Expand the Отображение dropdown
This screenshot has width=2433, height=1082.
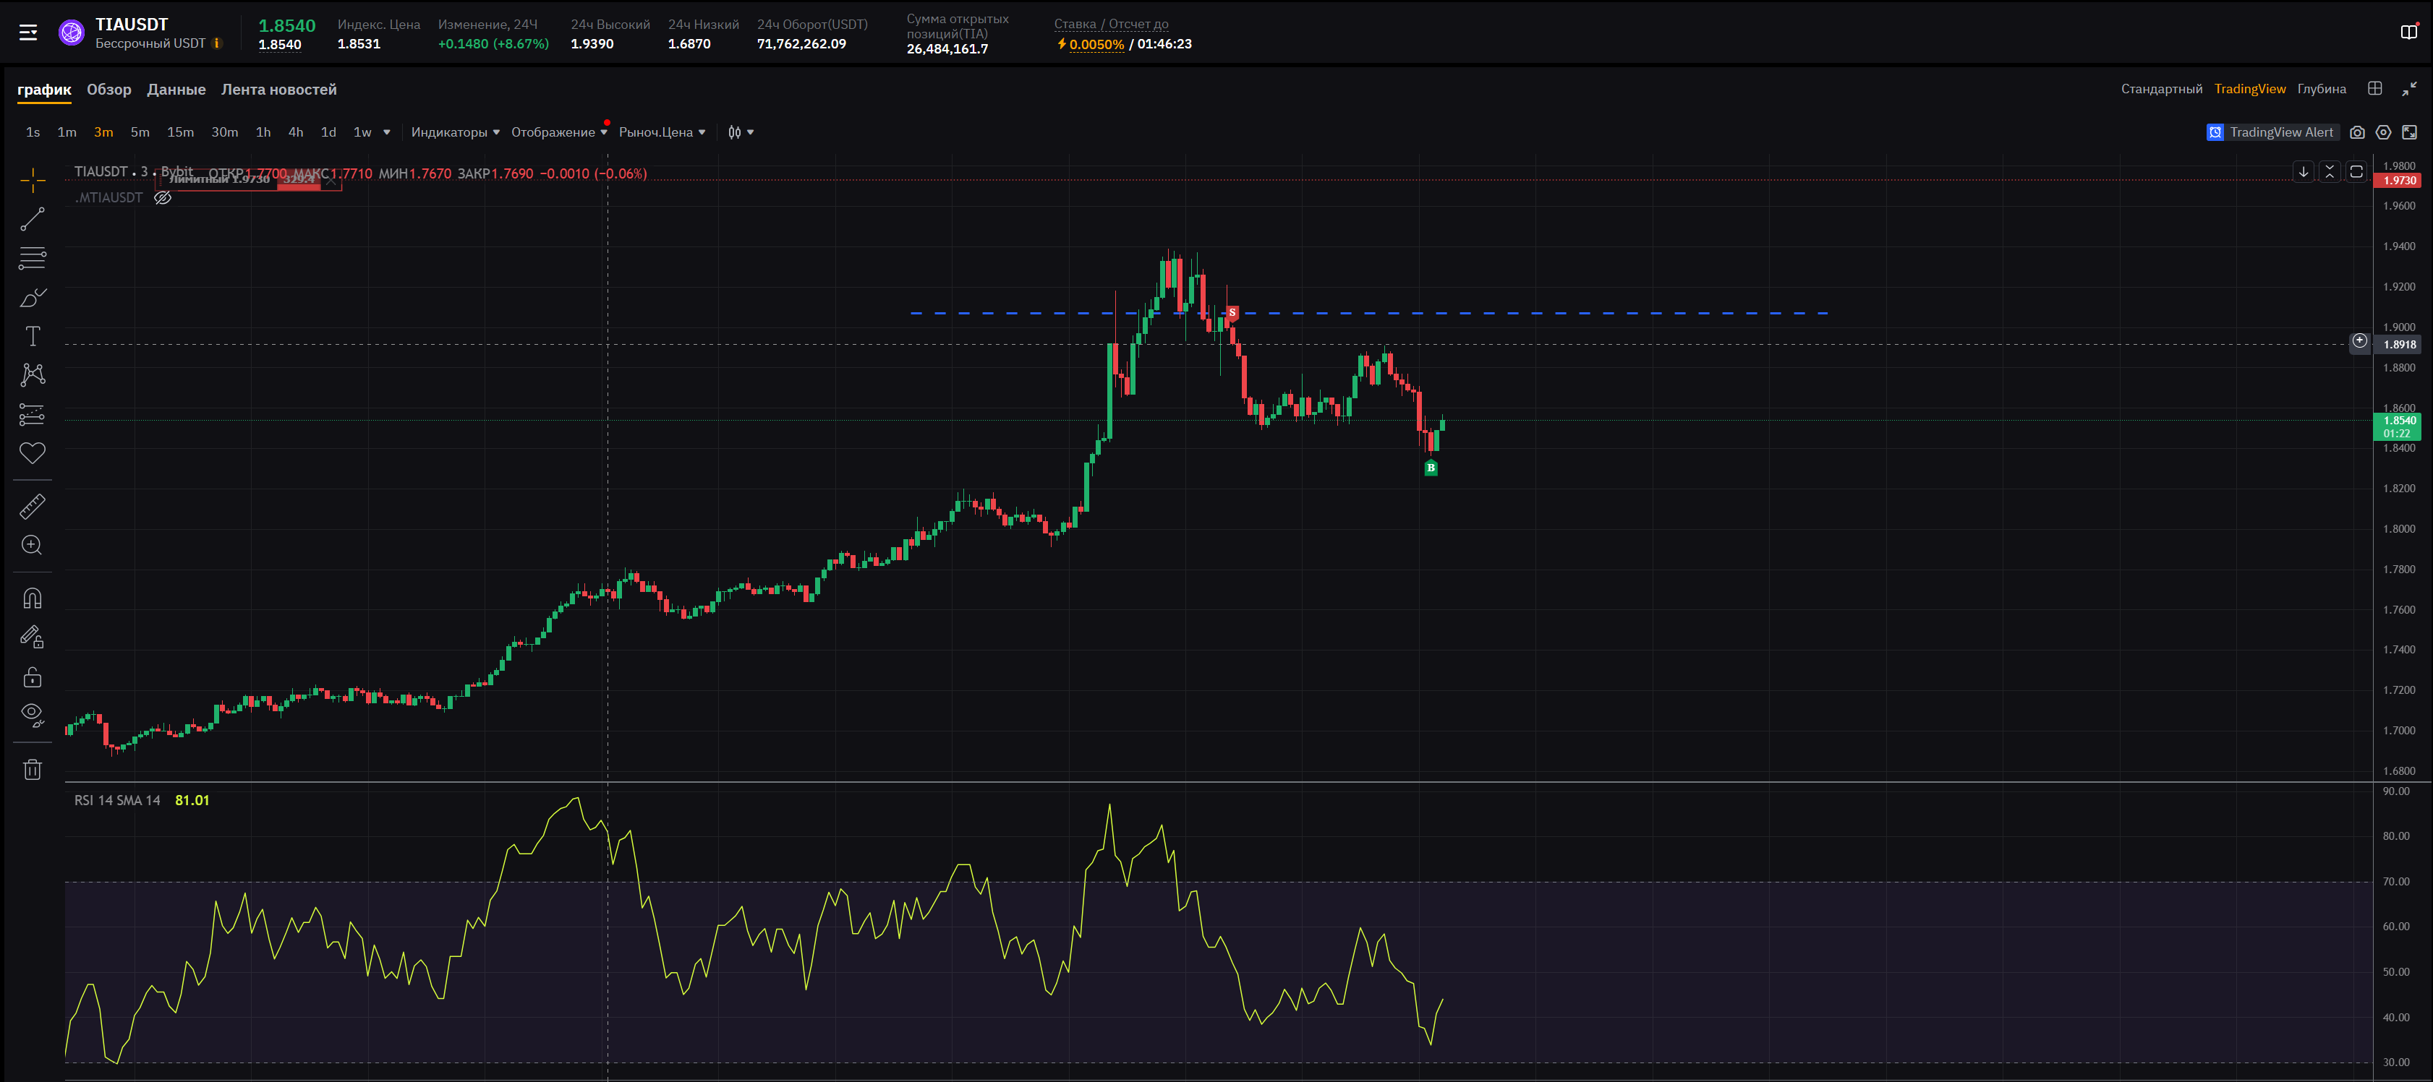(558, 132)
